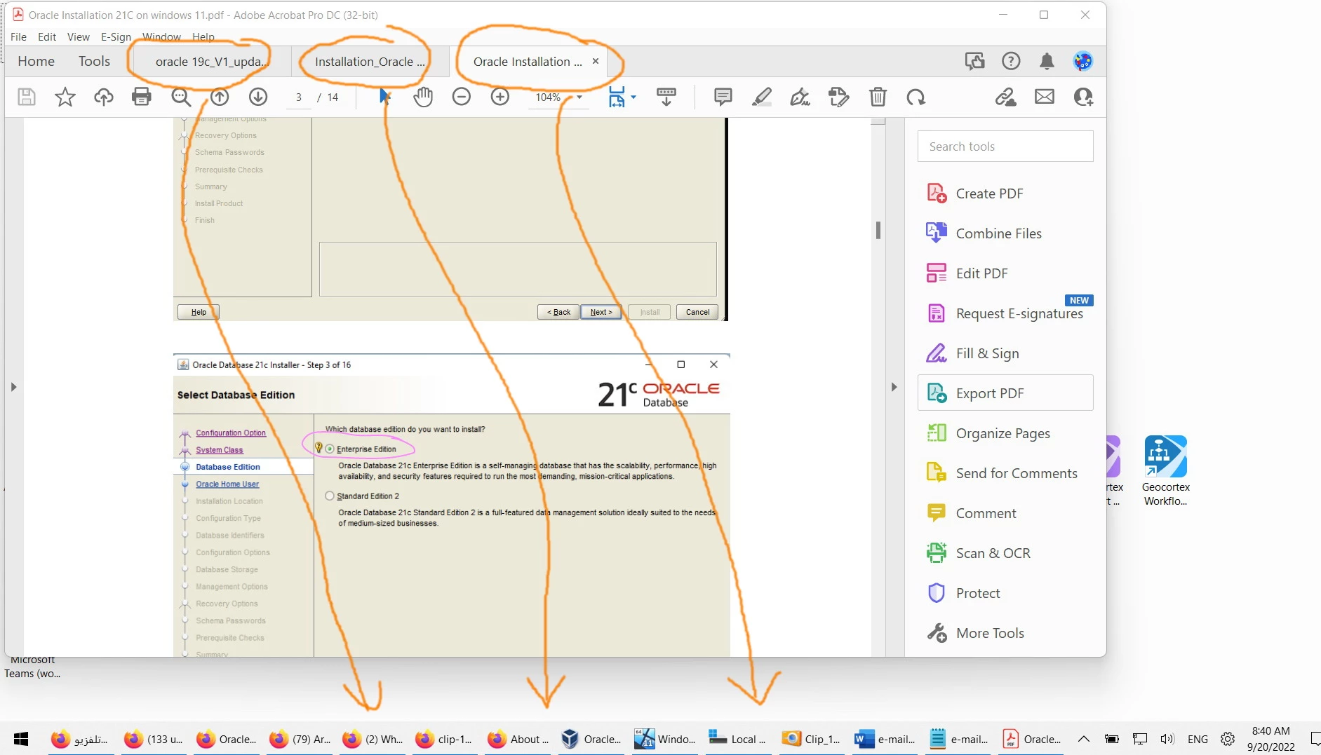Click the ENG language indicator
The width and height of the screenshot is (1321, 755).
(1198, 739)
